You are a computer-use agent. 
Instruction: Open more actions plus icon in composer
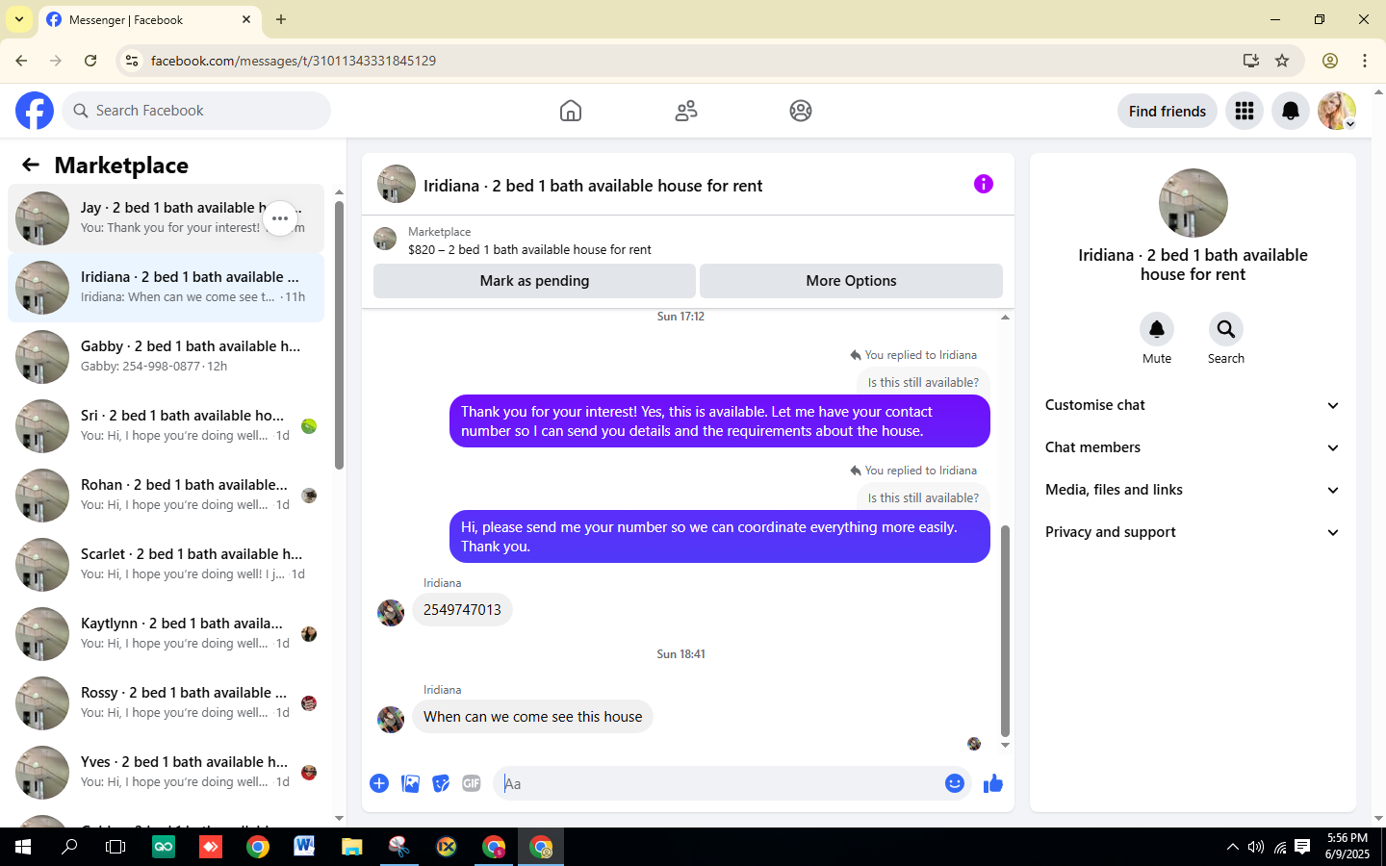point(379,783)
